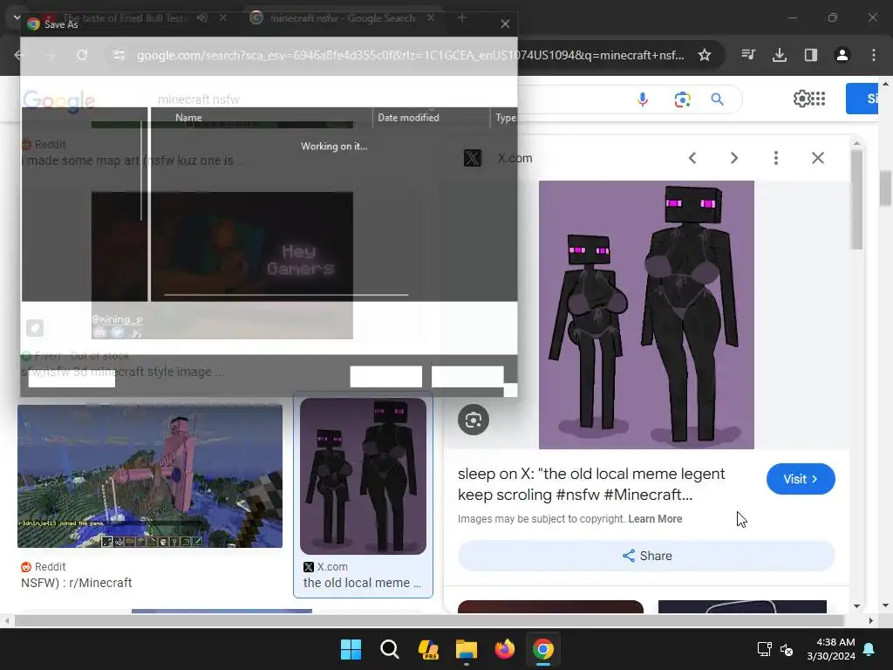Viewport: 893px width, 670px height.
Task: Open Chrome's tab search chevron
Action: [17, 17]
